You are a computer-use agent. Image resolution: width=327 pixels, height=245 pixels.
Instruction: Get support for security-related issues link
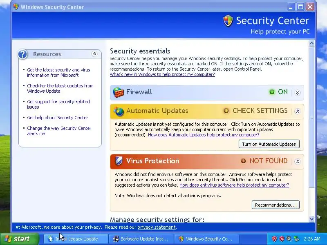coord(58,104)
